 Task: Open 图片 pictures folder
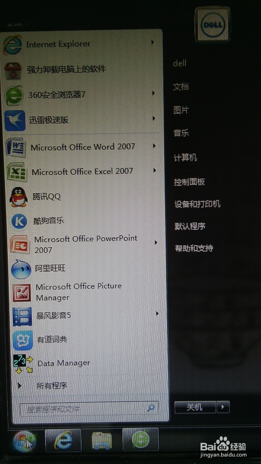pos(181,110)
